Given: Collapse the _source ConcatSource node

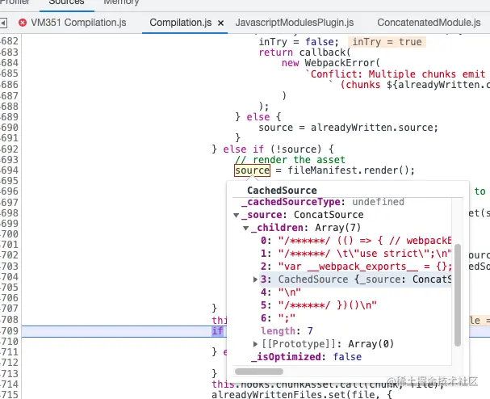Looking at the screenshot, I should tap(237, 215).
